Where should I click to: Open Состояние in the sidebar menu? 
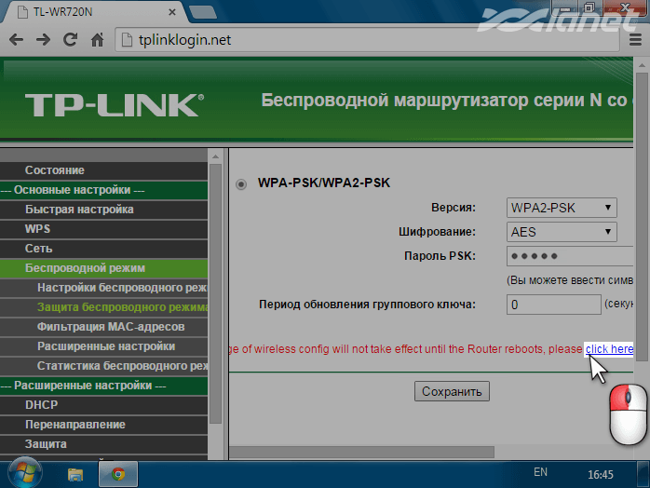pos(55,170)
